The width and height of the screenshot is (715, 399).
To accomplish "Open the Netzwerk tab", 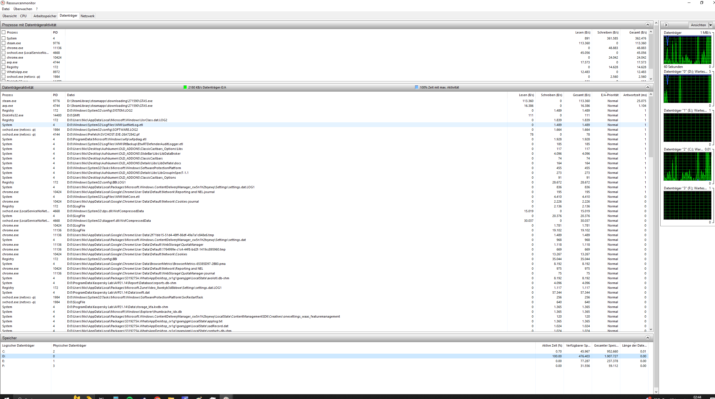I will click(x=87, y=16).
